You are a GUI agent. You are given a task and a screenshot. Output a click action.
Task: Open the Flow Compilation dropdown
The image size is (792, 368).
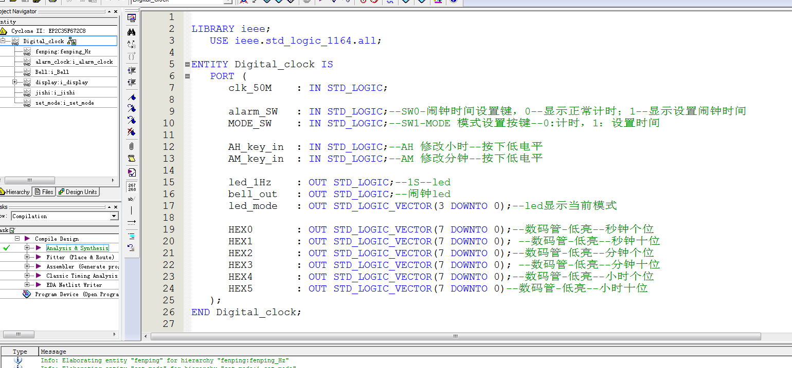[114, 216]
